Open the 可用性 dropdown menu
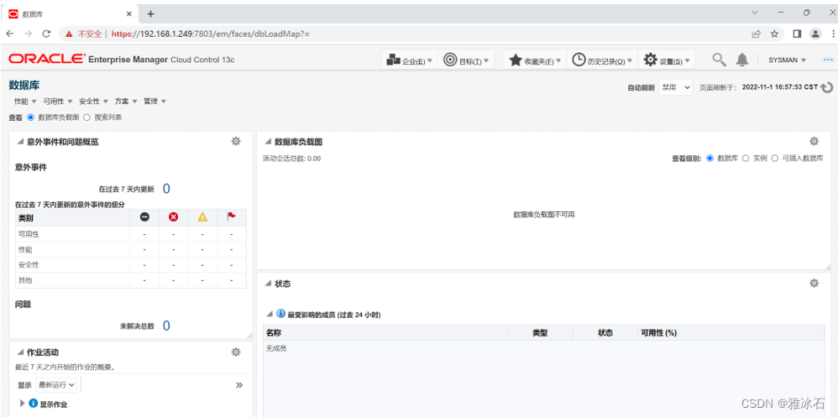 click(x=57, y=101)
